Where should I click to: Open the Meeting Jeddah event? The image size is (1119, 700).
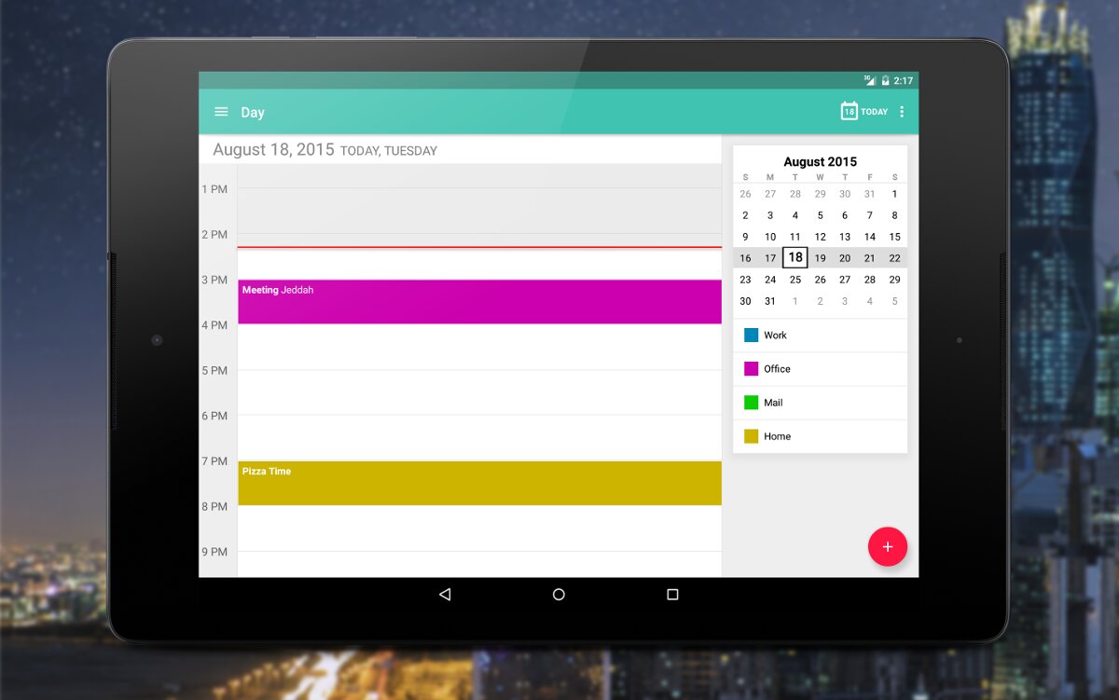[479, 302]
